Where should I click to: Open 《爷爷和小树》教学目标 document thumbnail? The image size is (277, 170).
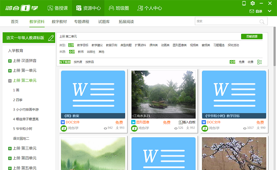[234, 94]
